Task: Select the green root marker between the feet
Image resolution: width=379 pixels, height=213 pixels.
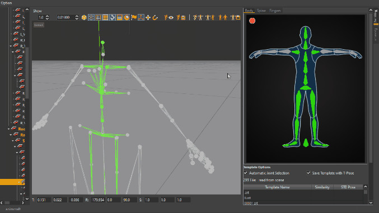Action: coord(306,143)
